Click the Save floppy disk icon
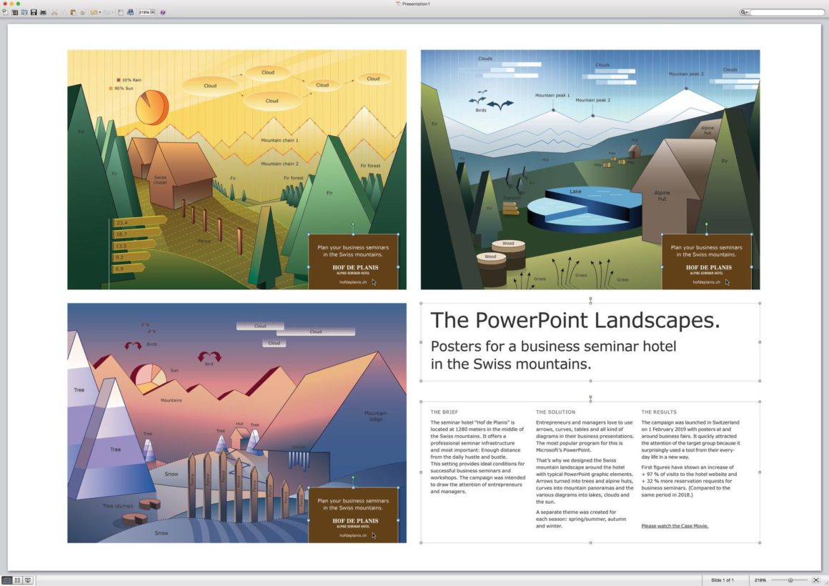Image resolution: width=829 pixels, height=586 pixels. (x=34, y=12)
